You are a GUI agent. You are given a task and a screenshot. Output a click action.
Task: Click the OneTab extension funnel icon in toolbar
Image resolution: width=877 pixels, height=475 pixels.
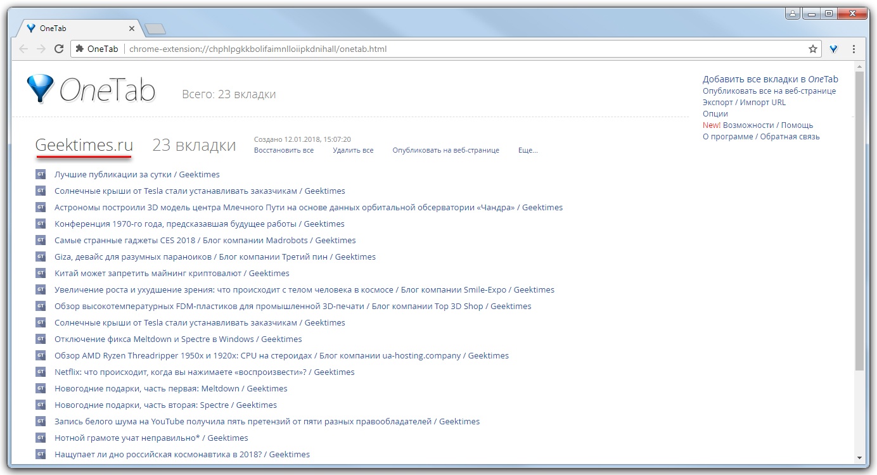834,49
